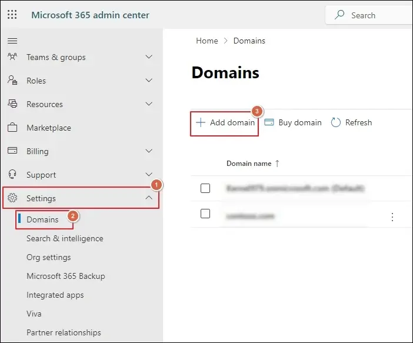Select Billing label in navigation
This screenshot has width=413, height=343.
pyautogui.click(x=38, y=151)
